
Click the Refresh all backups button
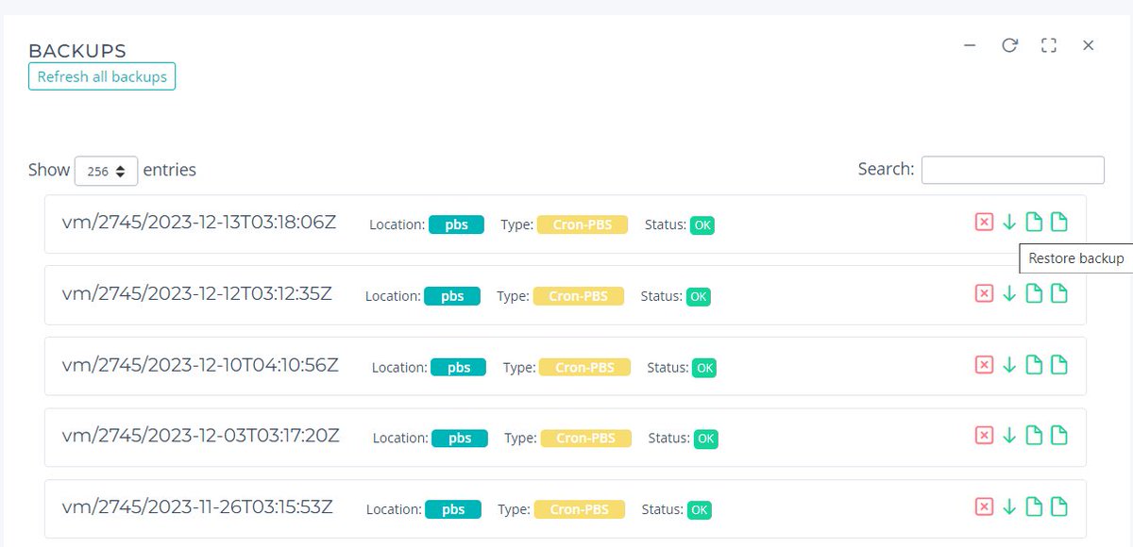tap(102, 76)
